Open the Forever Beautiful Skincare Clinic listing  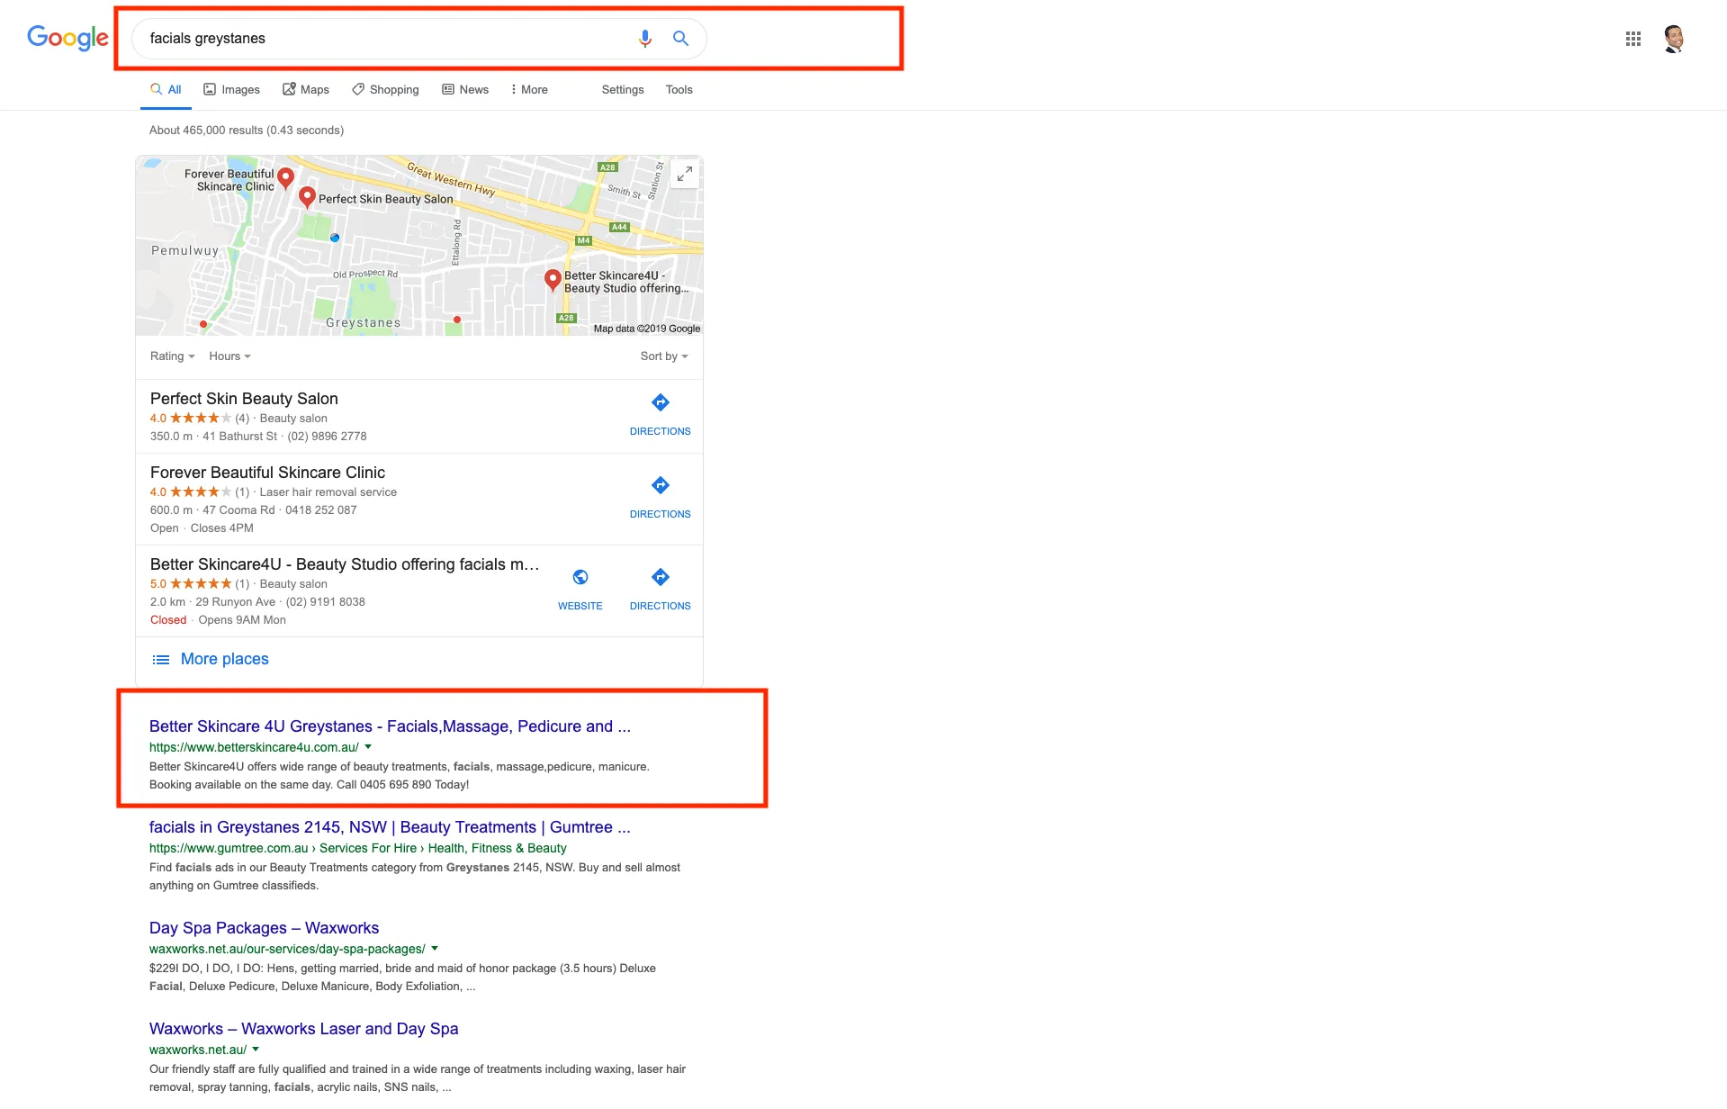267,473
